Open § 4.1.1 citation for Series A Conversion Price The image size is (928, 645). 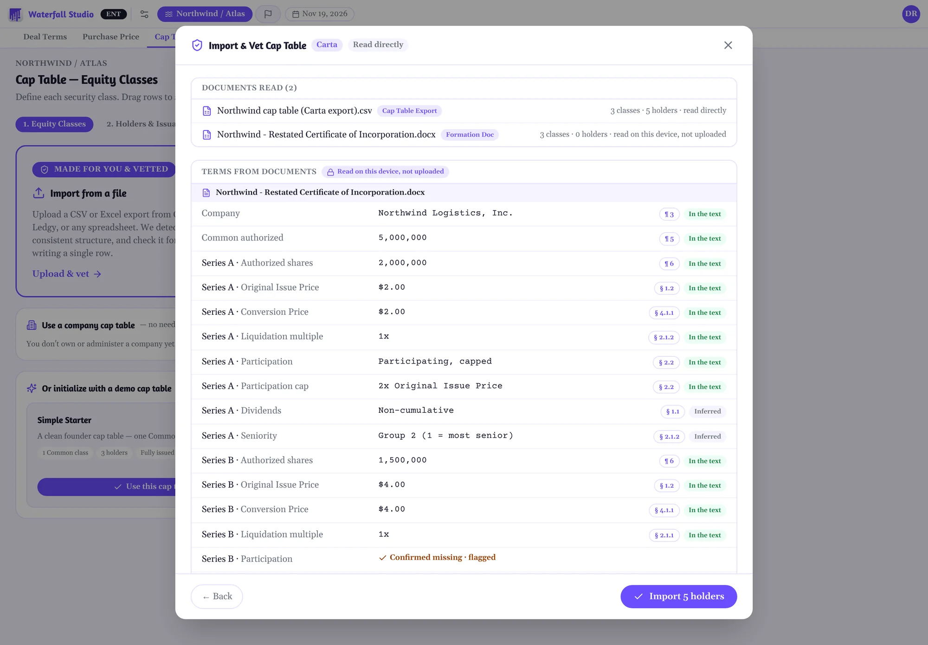pyautogui.click(x=664, y=313)
